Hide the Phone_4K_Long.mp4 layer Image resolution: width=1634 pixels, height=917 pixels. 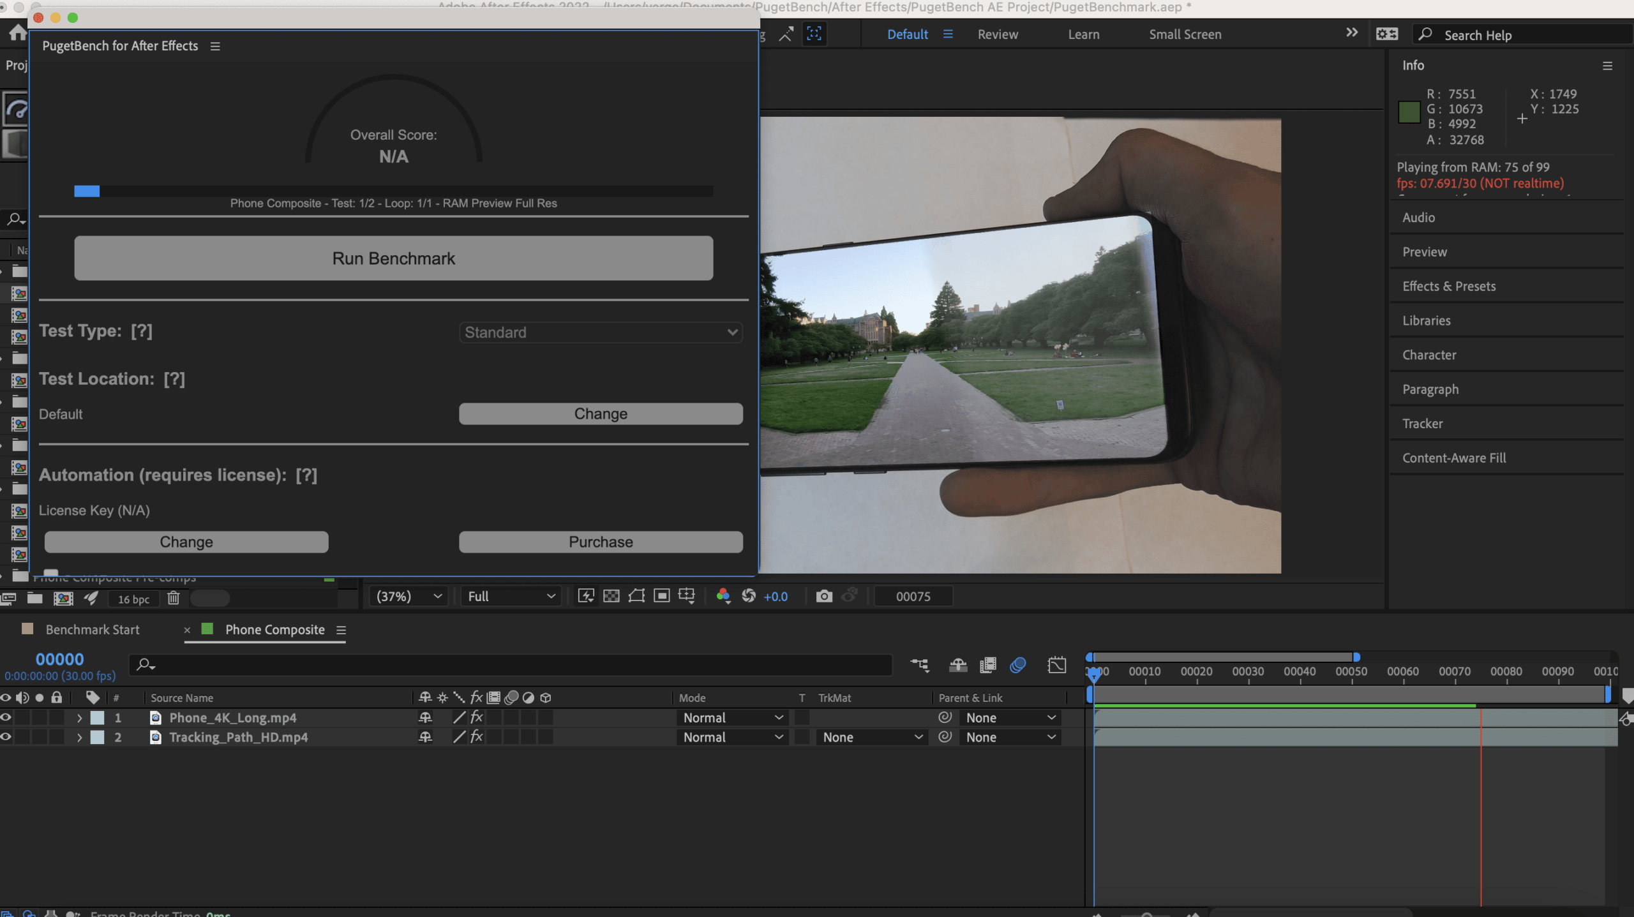(6, 717)
